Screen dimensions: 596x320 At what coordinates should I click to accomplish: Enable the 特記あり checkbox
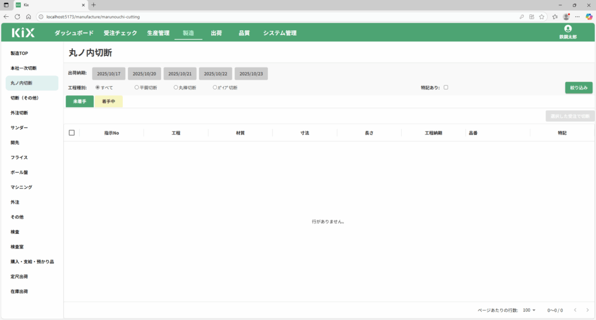point(446,87)
